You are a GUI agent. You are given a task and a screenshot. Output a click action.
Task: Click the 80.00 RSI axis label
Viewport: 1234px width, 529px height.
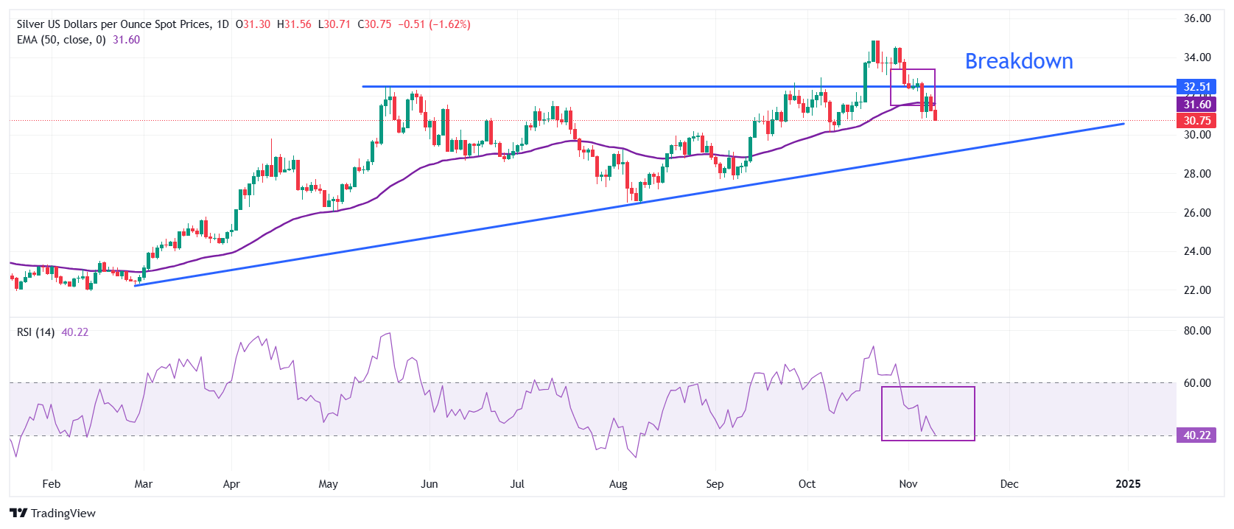coord(1196,331)
